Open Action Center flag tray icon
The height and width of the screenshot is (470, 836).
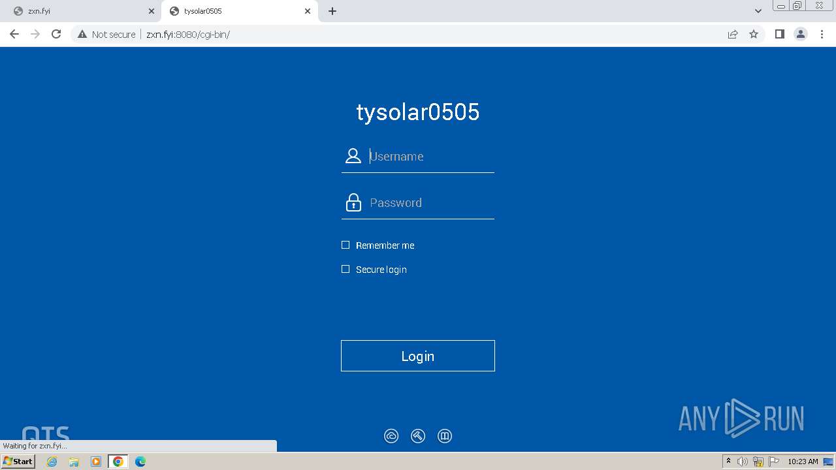(774, 462)
